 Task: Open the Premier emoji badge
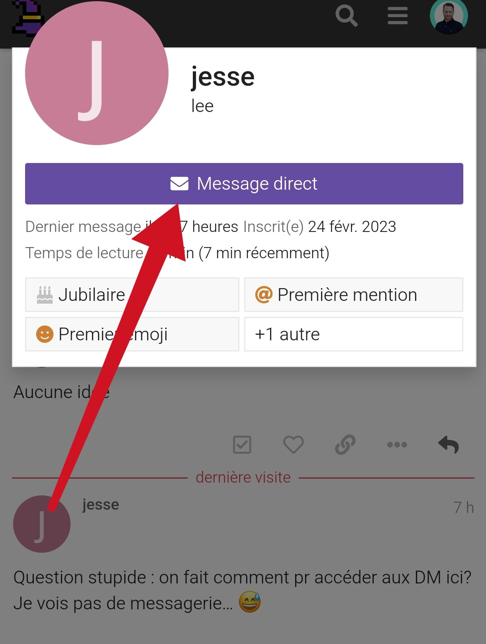[132, 334]
